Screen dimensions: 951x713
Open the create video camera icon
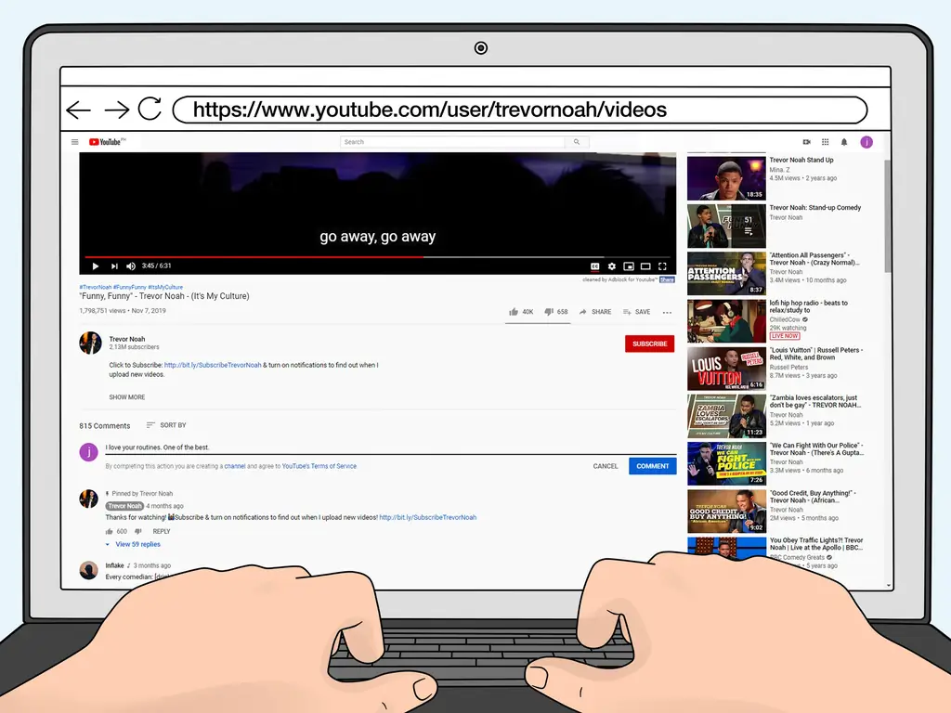(807, 142)
